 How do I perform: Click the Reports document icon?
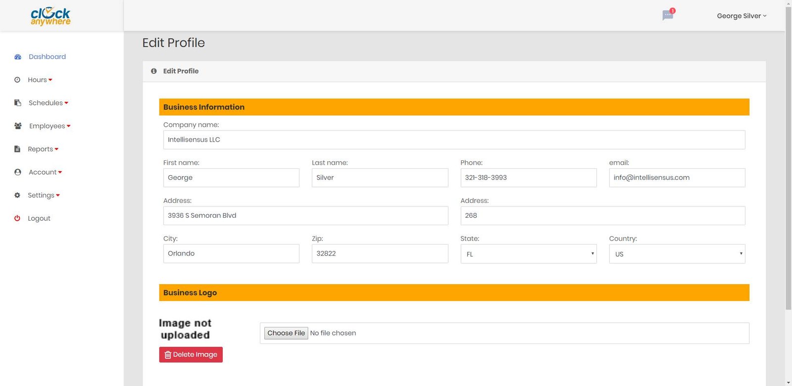pyautogui.click(x=17, y=149)
